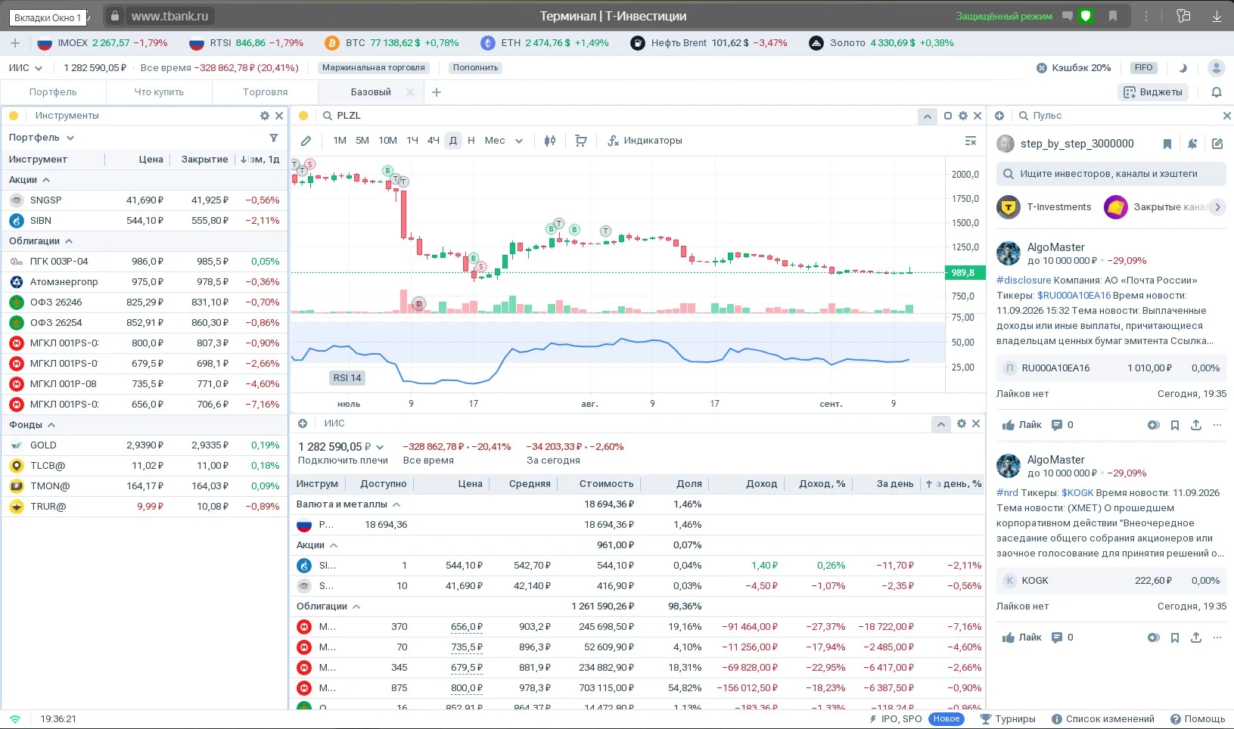Viewport: 1234px width, 729px height.
Task: Add a new ticker to the quotes bar
Action: pos(15,43)
